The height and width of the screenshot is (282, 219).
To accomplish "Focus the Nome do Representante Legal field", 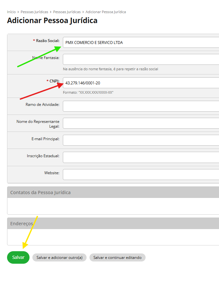I will [141, 123].
